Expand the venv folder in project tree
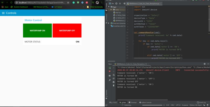210x107 pixels. tap(111, 10)
